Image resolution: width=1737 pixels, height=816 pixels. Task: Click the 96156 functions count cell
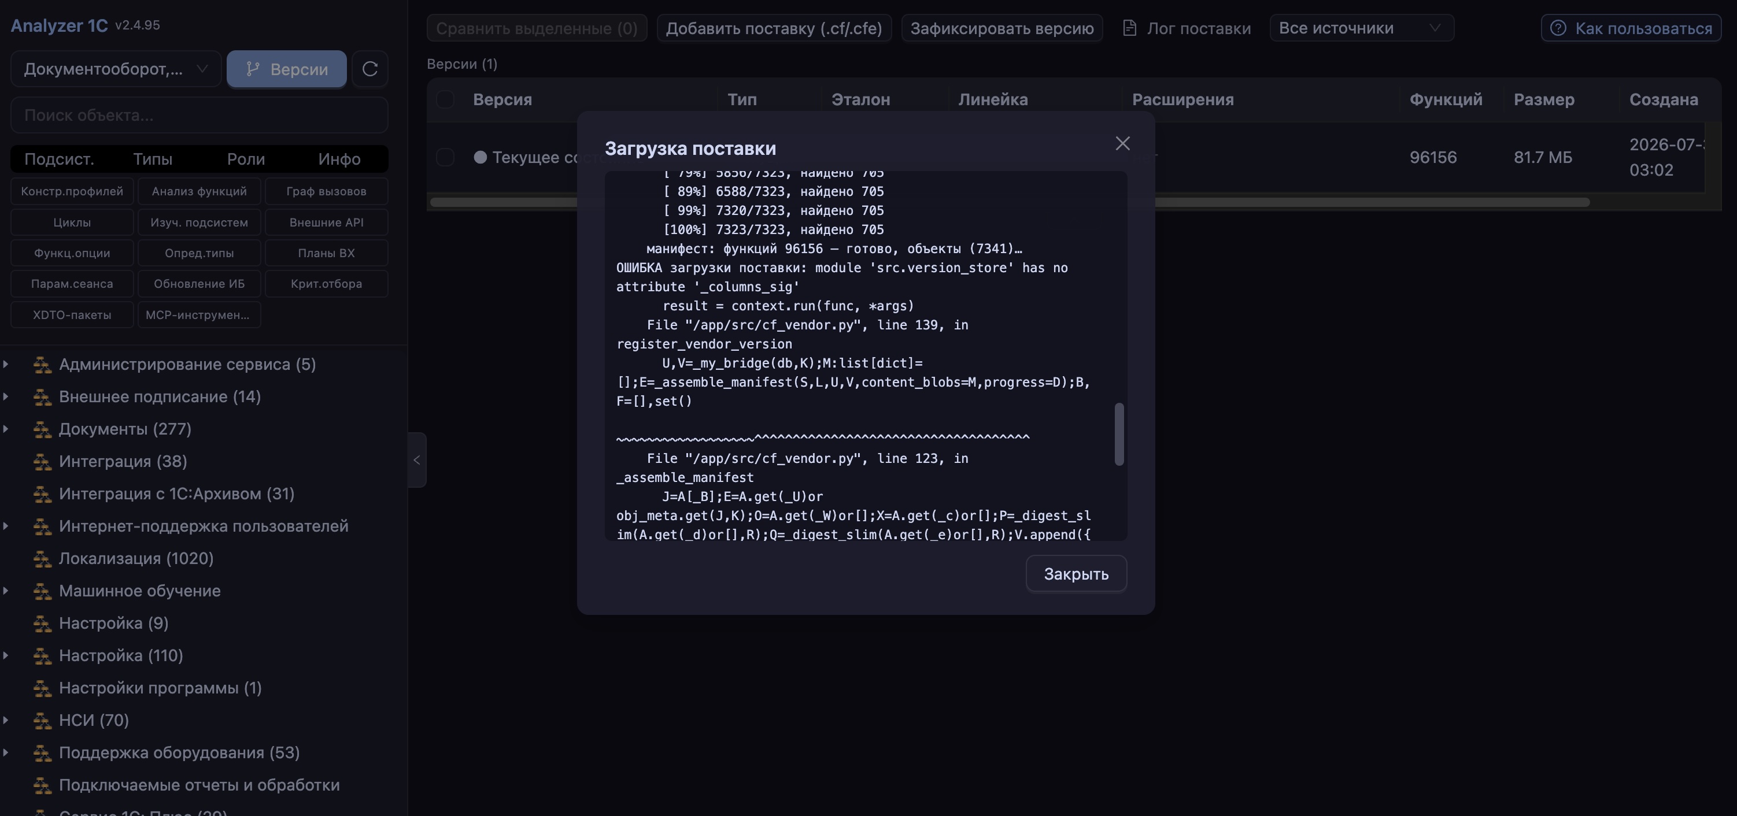[x=1433, y=157]
